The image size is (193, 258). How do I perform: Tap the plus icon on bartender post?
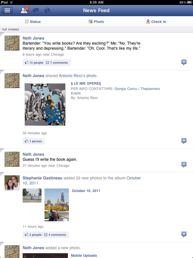184,62
